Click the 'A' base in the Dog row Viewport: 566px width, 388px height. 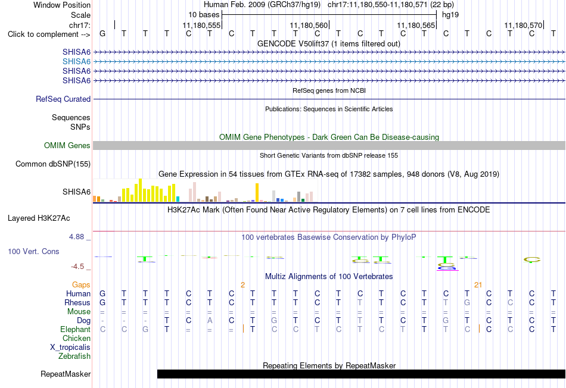(x=210, y=321)
